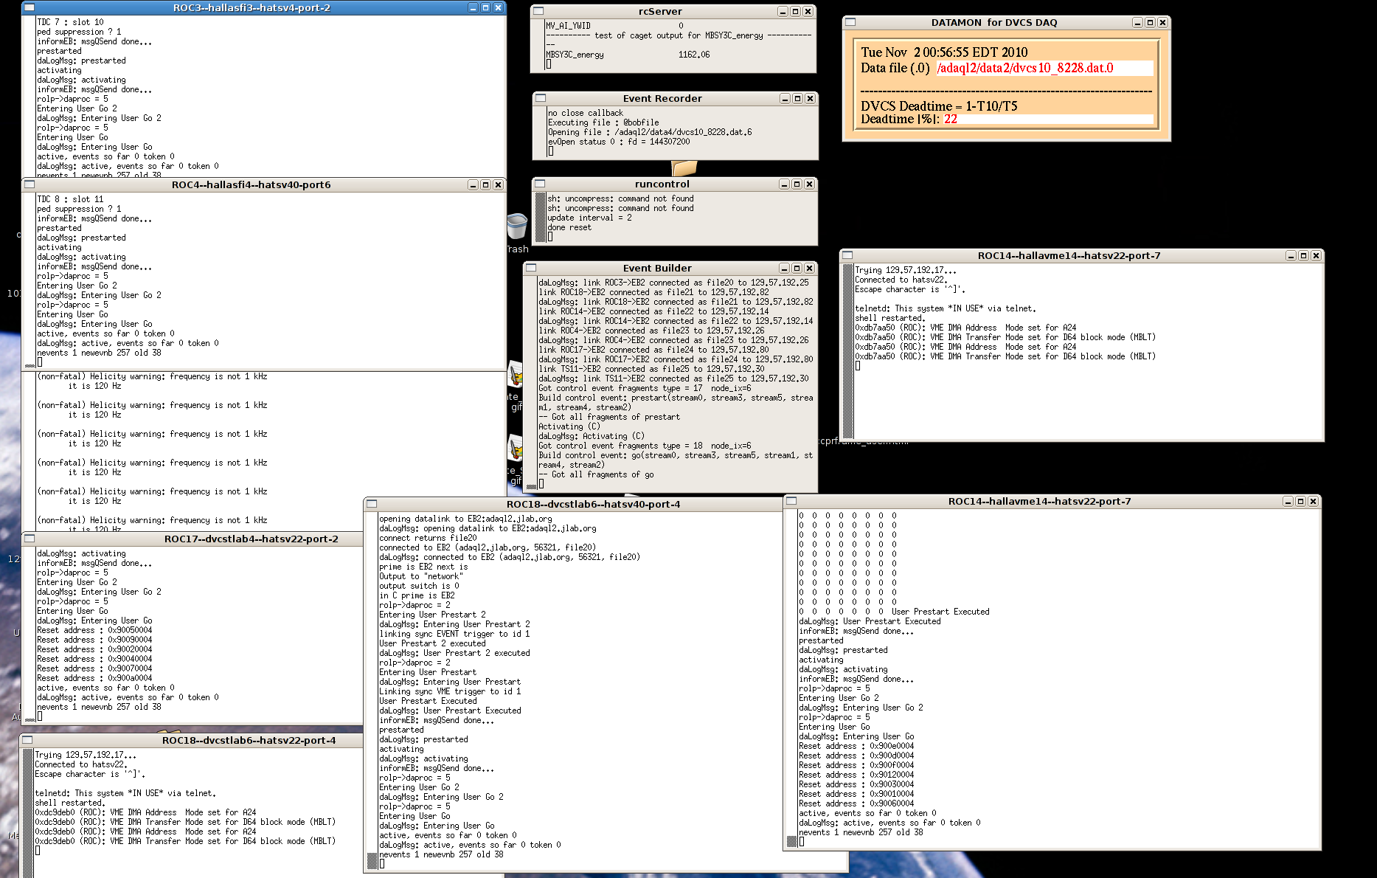1377x878 pixels.
Task: Open the DATAMON for DVCS DAQ window menu
Action: pyautogui.click(x=850, y=22)
